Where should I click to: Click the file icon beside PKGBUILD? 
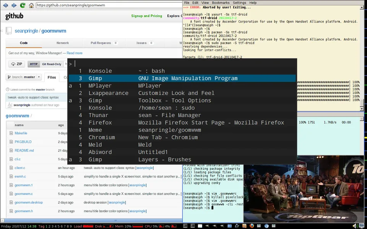[11, 142]
